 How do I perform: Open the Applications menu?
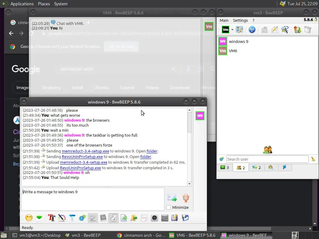pos(22,4)
